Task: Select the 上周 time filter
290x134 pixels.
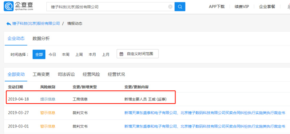Action: (x=79, y=55)
